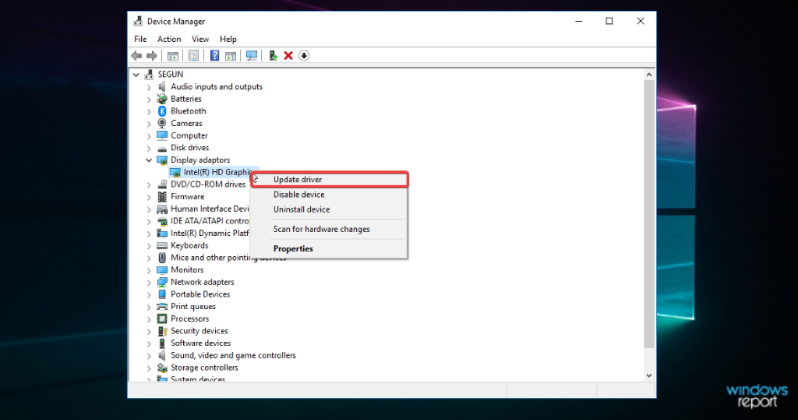Click the scan hardware monitor toolbar icon
The height and width of the screenshot is (420, 798).
251,55
